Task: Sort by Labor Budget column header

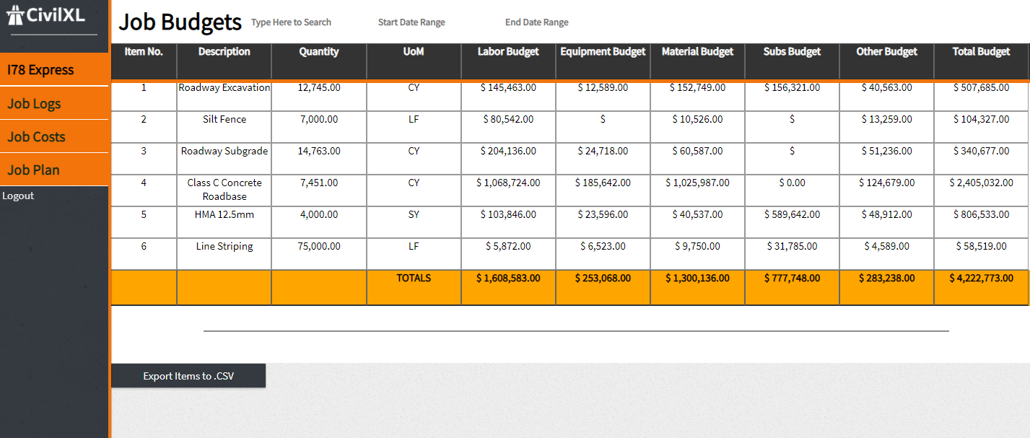Action: (508, 52)
